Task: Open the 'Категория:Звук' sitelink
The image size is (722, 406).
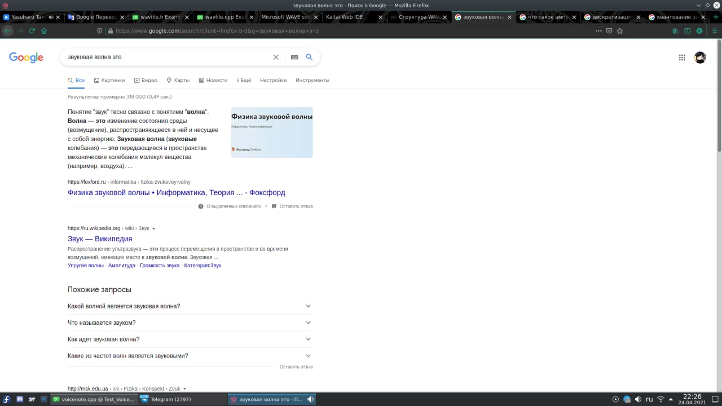Action: click(202, 266)
